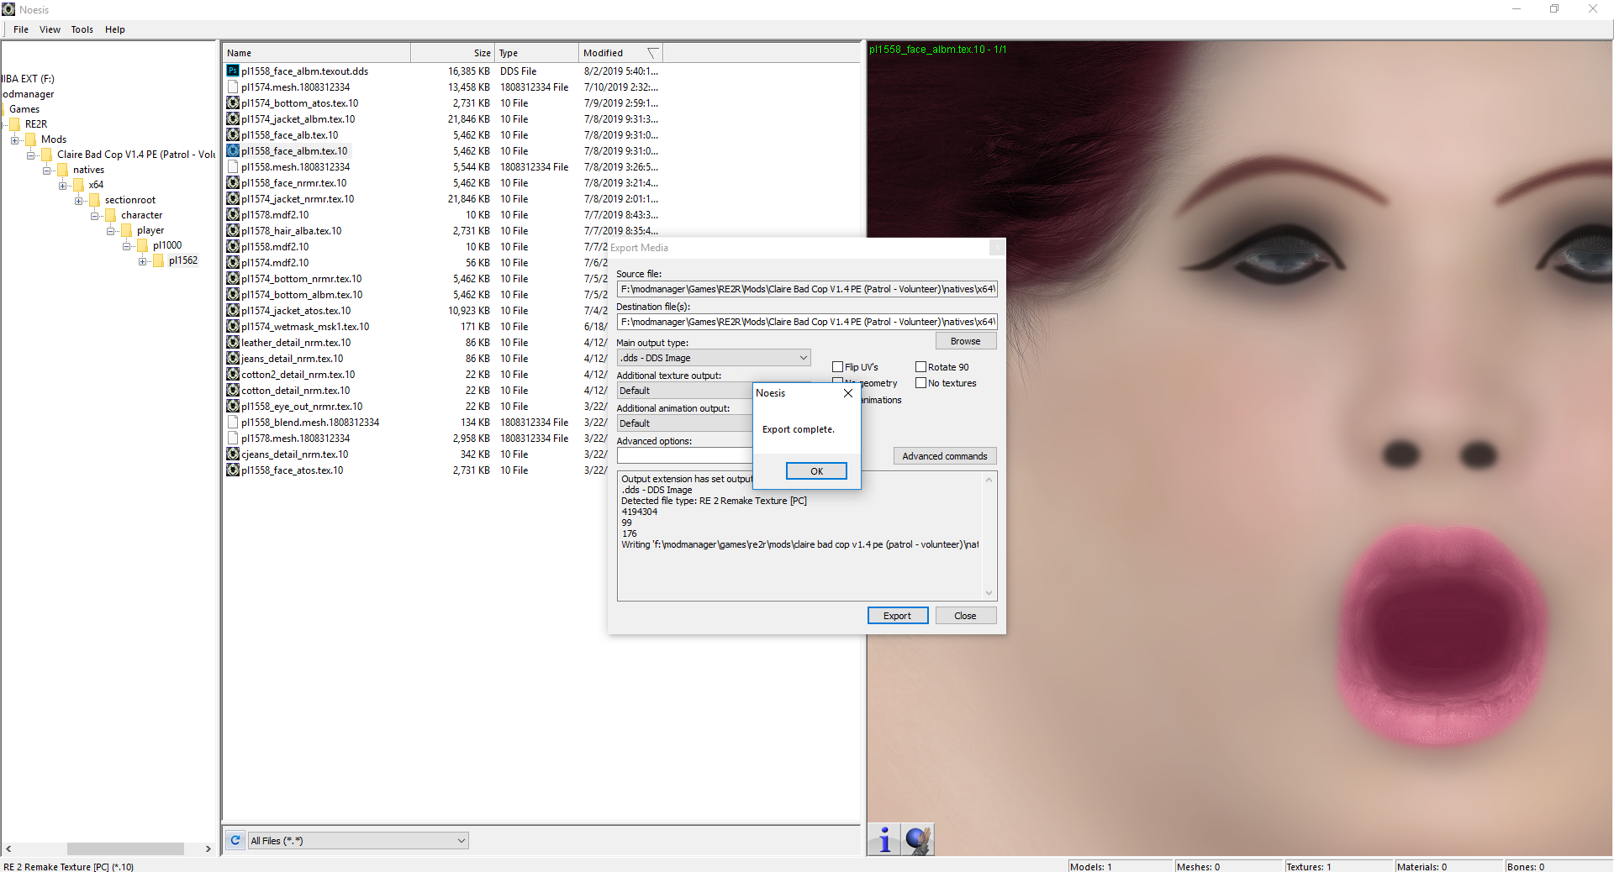
Task: Click Close in the Export Media dialog
Action: point(966,616)
